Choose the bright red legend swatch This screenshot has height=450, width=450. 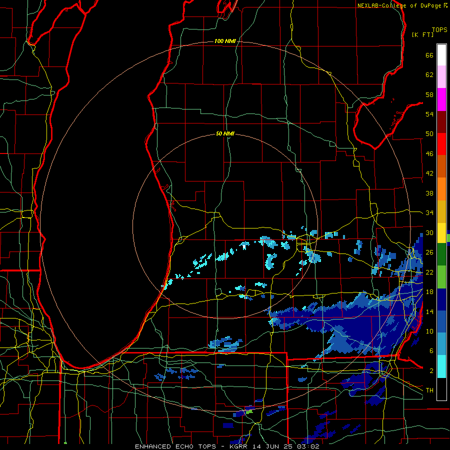pos(441,144)
